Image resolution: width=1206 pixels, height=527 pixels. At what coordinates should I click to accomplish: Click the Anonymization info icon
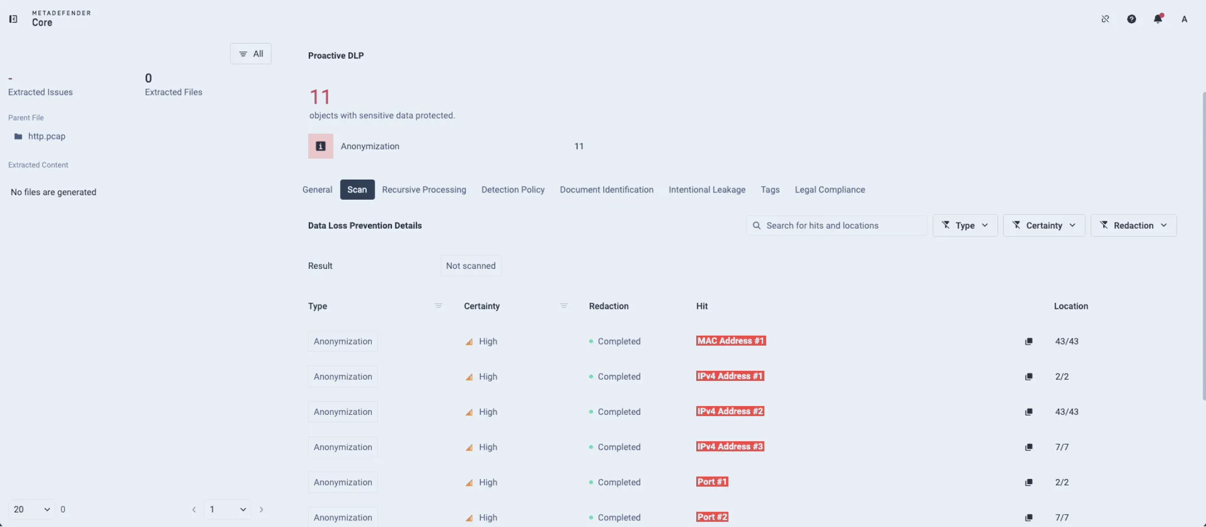click(x=320, y=146)
